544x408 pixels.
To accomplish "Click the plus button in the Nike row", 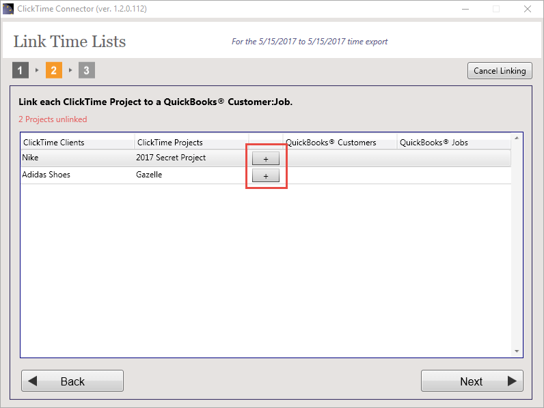I will [266, 158].
